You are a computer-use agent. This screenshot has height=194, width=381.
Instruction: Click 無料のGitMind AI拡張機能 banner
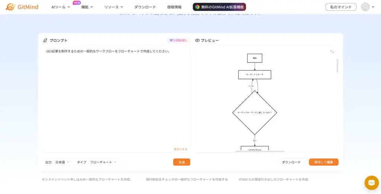[220, 7]
